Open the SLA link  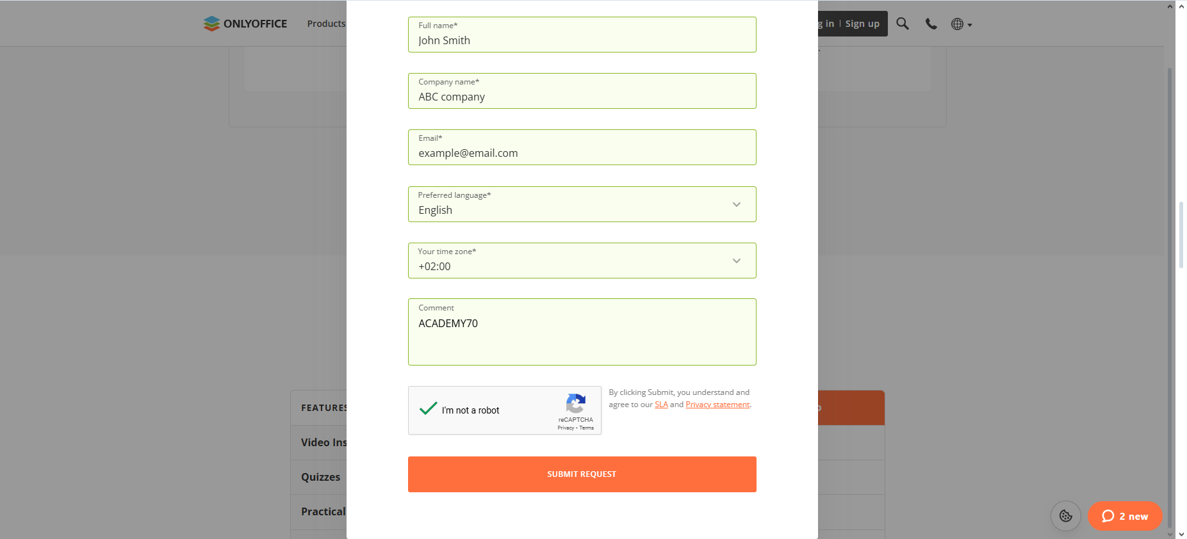(x=661, y=405)
